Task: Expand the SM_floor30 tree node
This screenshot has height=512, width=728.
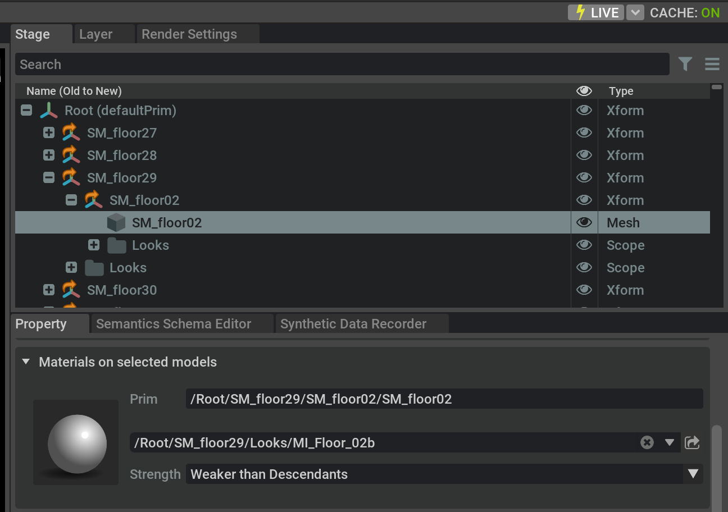Action: coord(49,290)
